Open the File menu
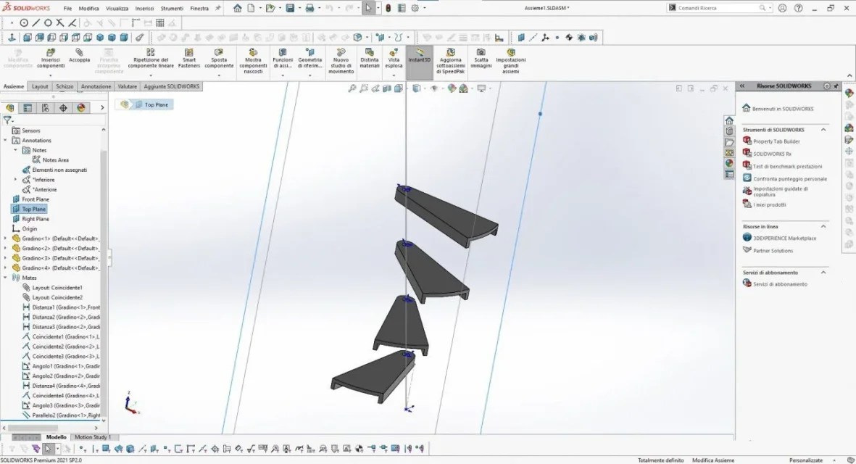The height and width of the screenshot is (464, 856). click(67, 8)
